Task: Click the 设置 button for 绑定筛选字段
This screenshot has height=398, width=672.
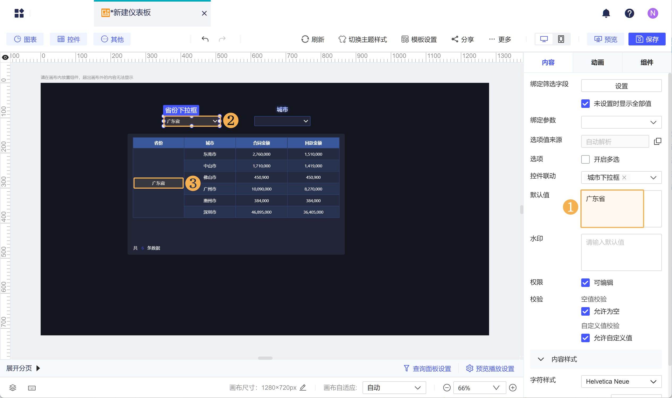Action: point(621,86)
